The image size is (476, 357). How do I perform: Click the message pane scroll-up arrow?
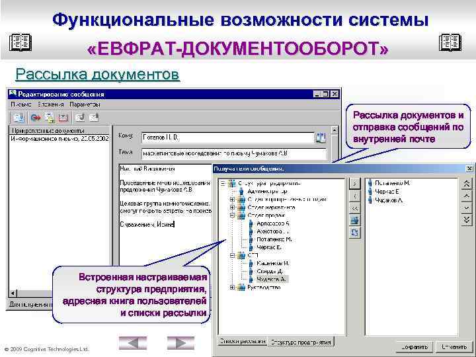pos(335,130)
